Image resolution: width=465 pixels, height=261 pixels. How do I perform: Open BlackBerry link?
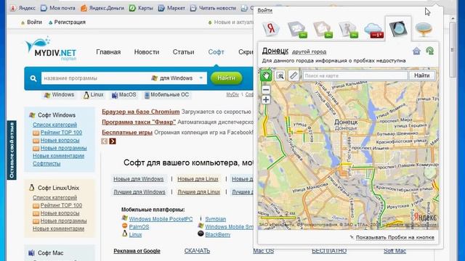tap(218, 235)
